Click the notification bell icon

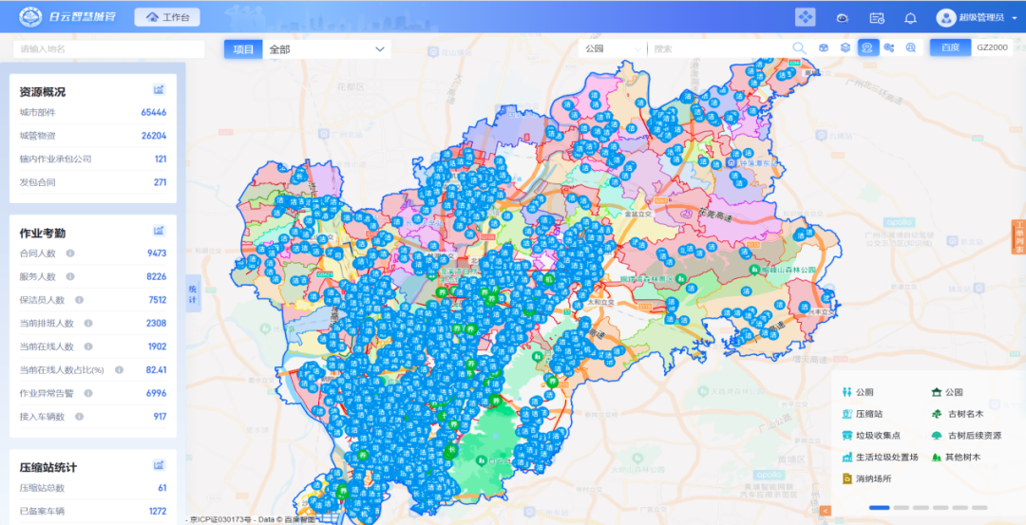coord(910,18)
